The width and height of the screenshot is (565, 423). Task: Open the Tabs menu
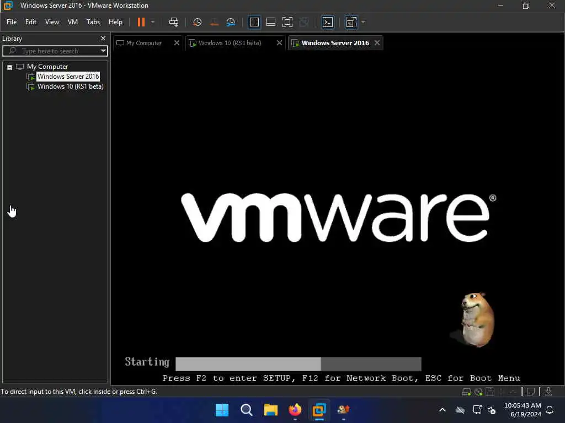coord(93,22)
